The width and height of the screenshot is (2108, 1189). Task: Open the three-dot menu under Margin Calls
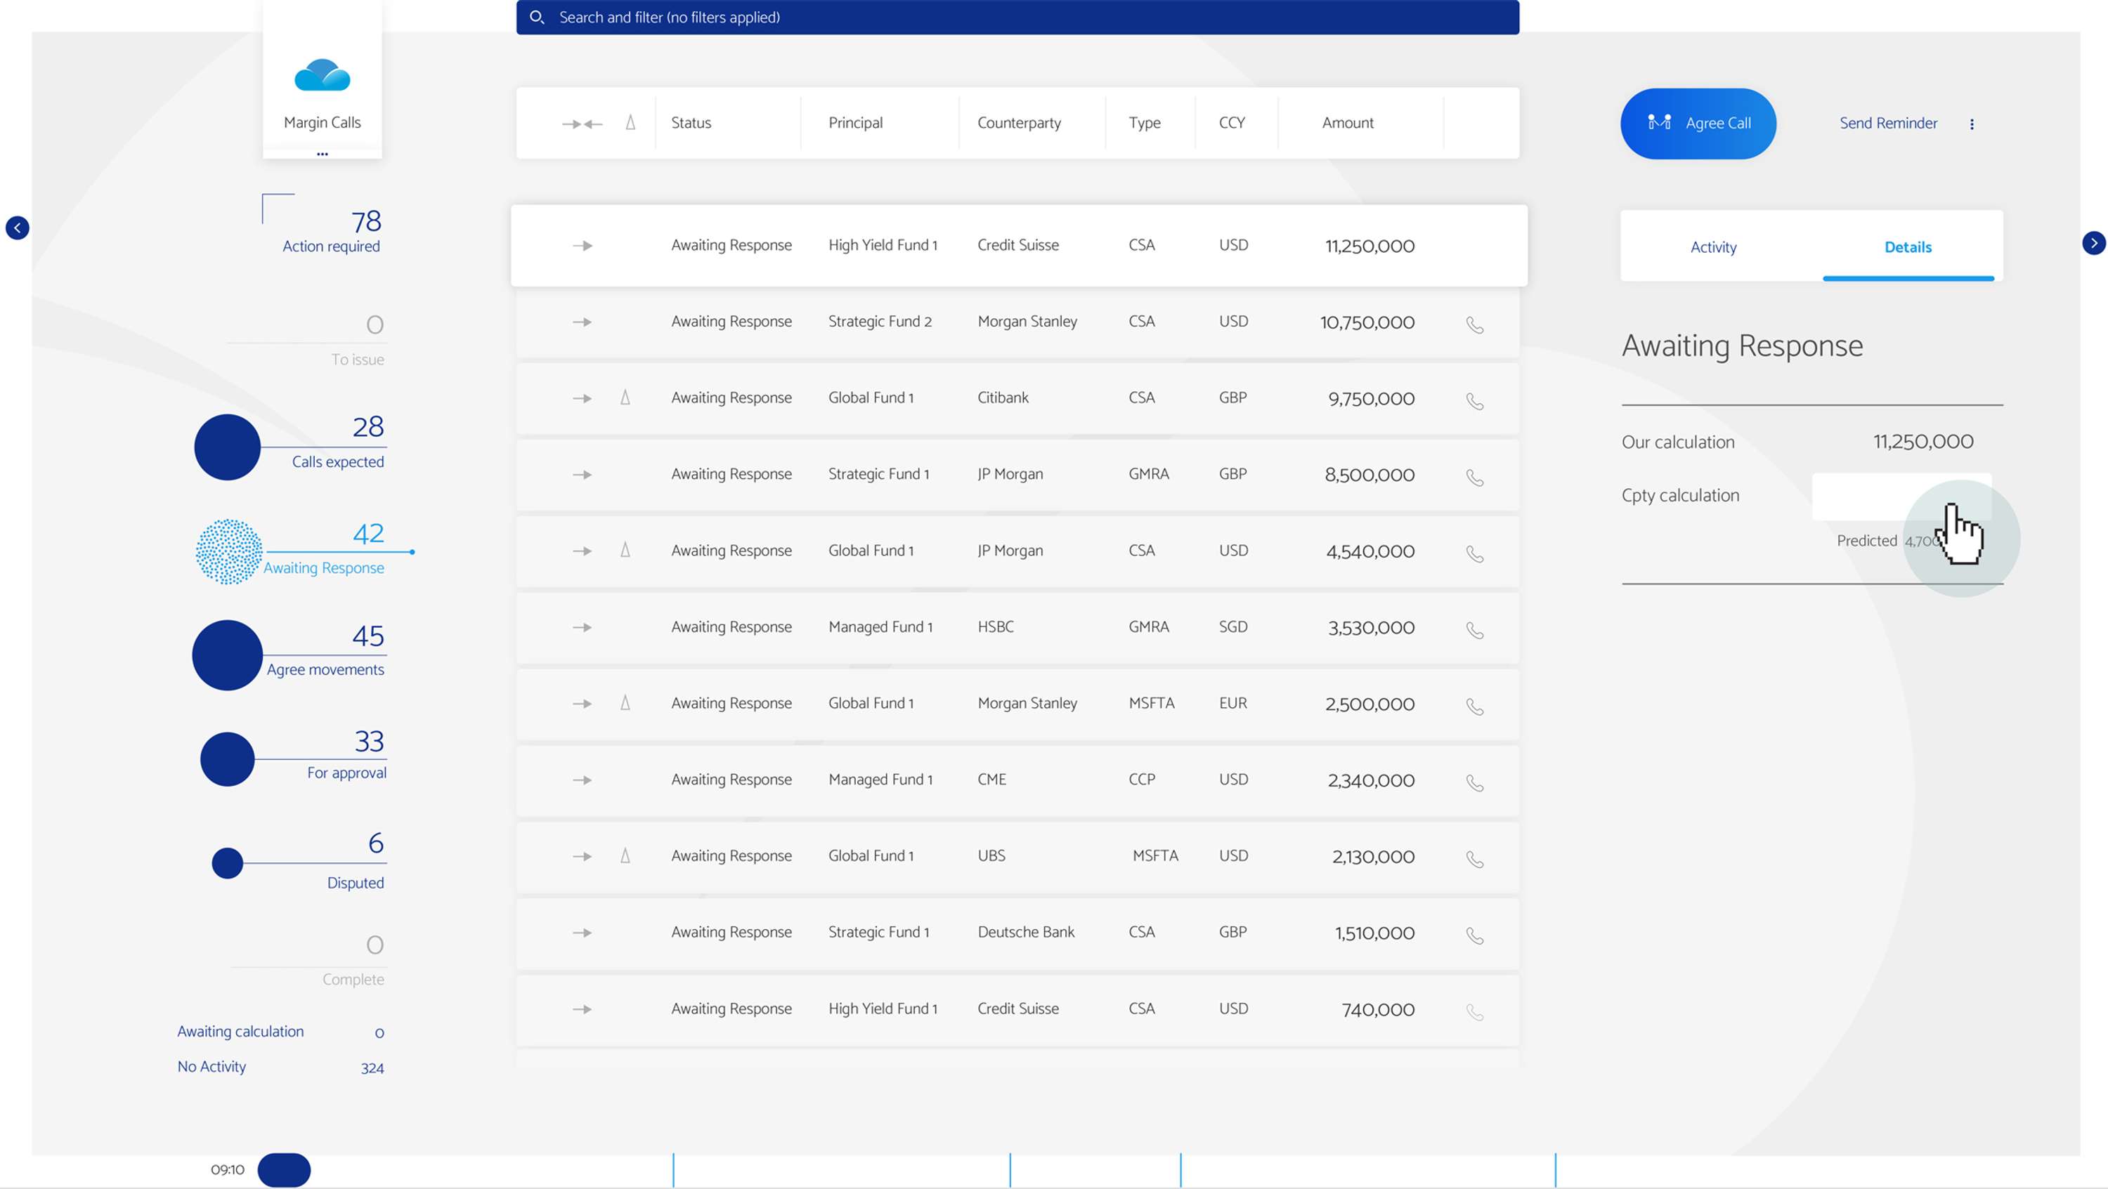(323, 154)
